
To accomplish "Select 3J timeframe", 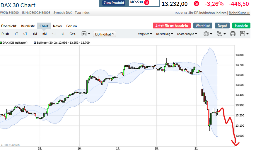I will coord(62,34).
